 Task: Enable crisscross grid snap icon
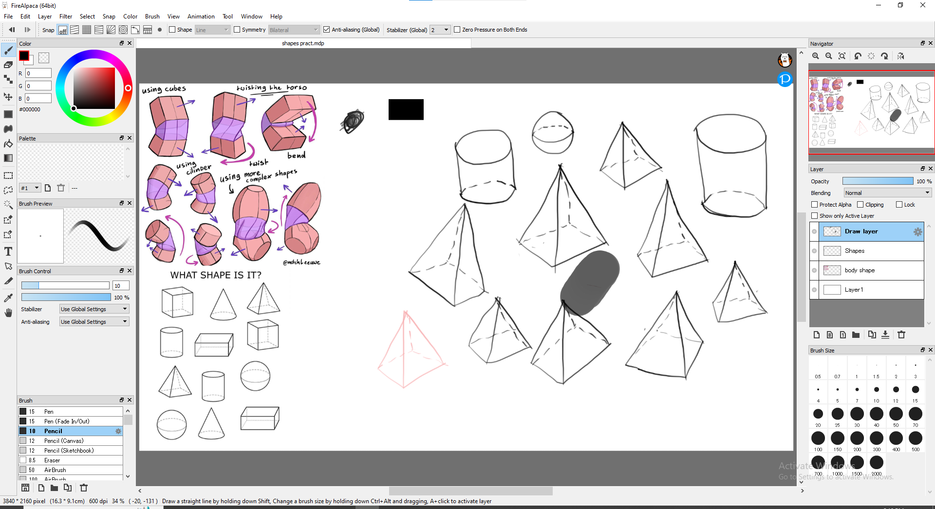87,30
